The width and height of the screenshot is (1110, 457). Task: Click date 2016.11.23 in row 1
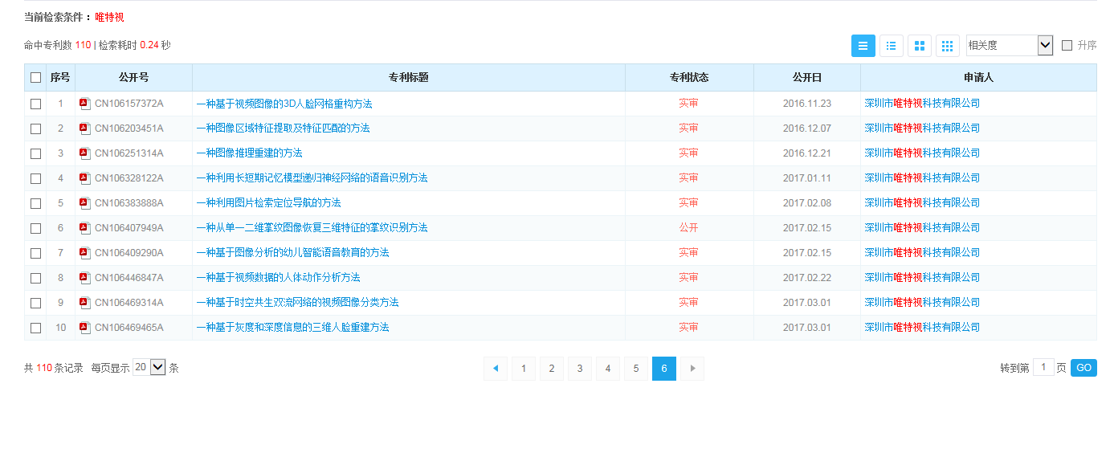tap(807, 104)
